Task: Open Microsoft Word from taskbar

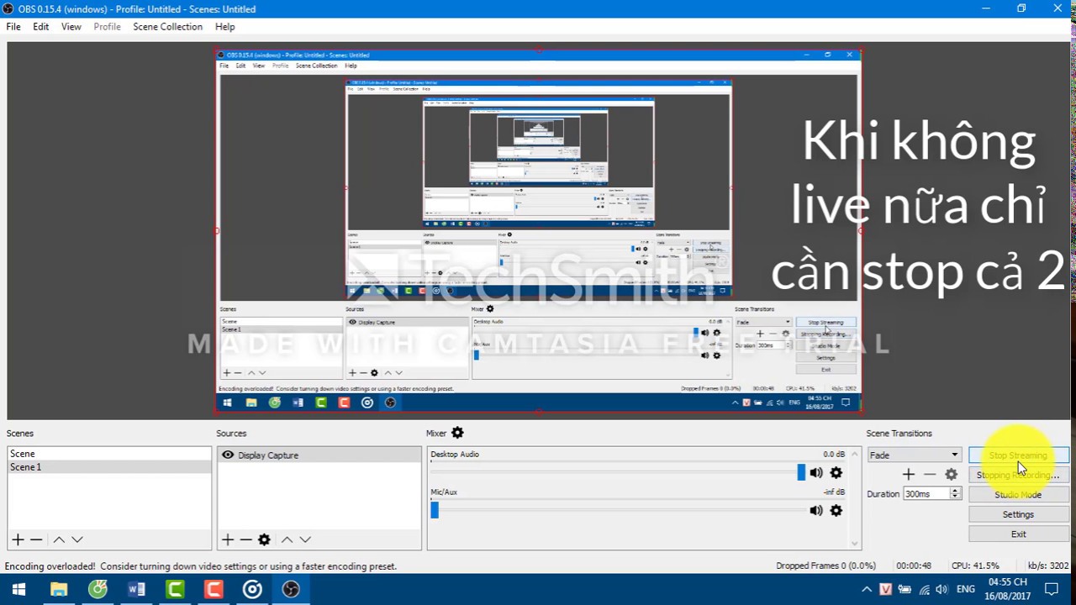Action: point(136,590)
